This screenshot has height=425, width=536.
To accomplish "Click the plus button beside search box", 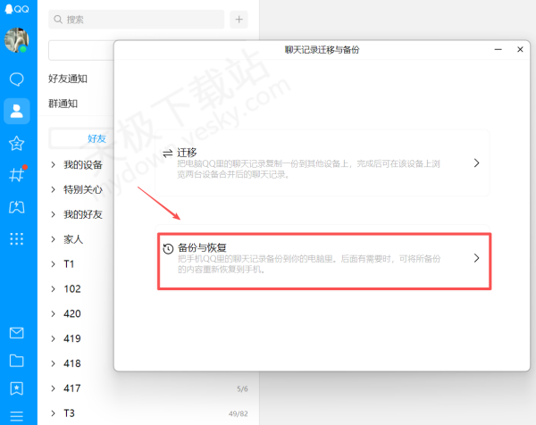I will coord(239,19).
